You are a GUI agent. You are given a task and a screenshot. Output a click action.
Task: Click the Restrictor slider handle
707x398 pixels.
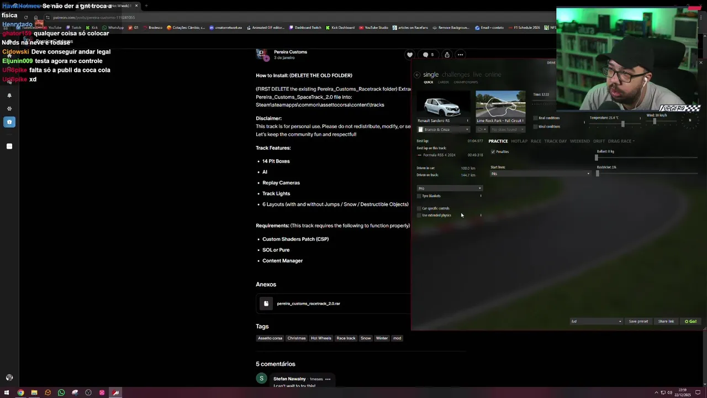(597, 174)
